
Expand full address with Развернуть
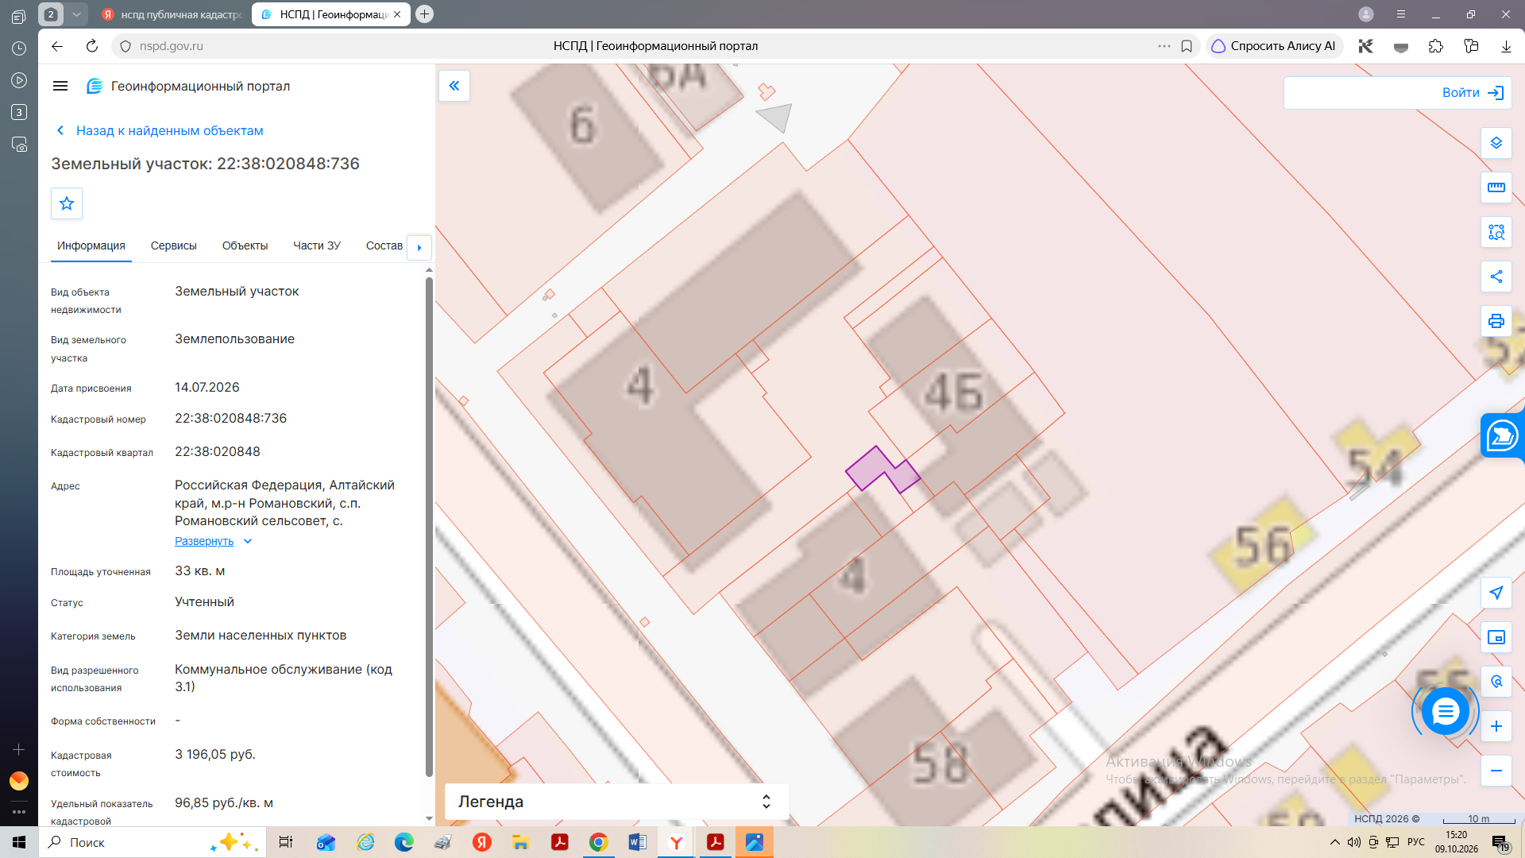[x=213, y=541]
